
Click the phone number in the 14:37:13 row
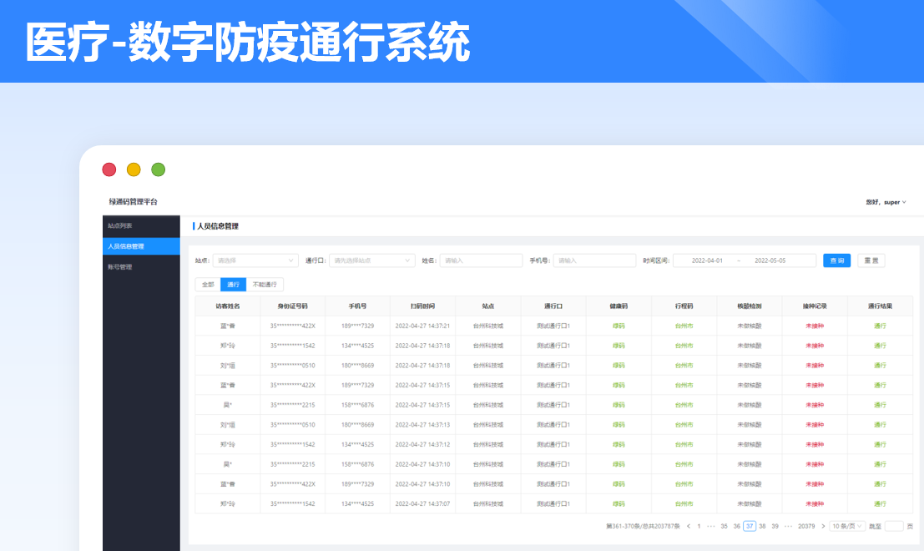pos(358,425)
